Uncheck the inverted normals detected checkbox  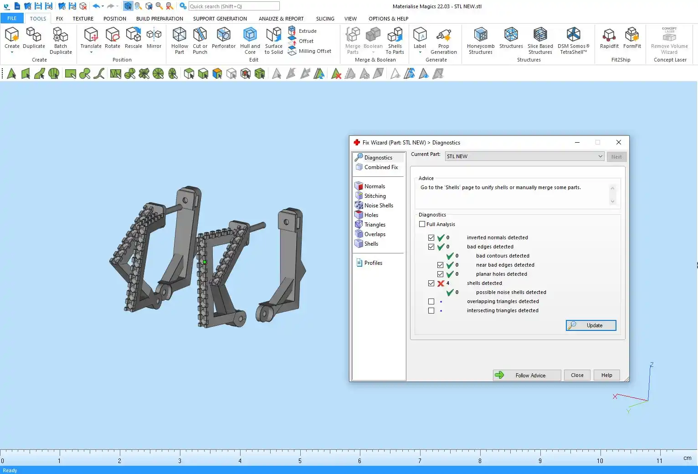coord(431,238)
